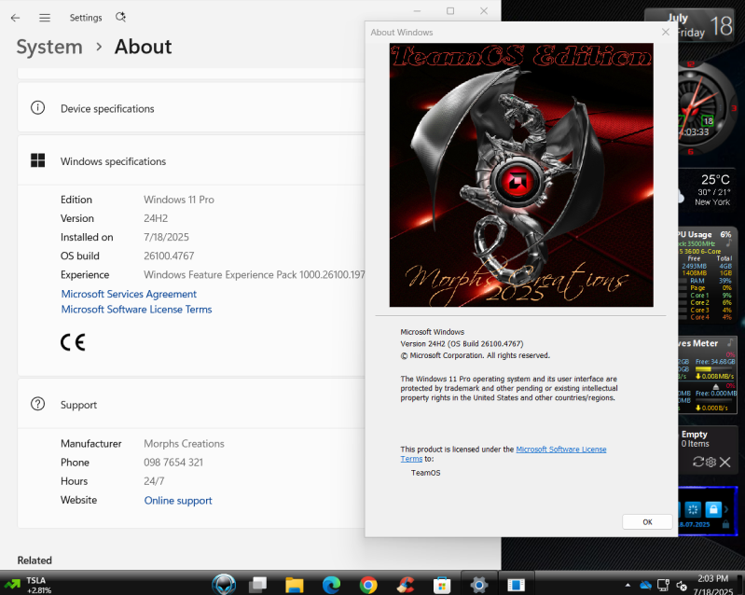Click the Windows logo icon in specifications

point(37,160)
